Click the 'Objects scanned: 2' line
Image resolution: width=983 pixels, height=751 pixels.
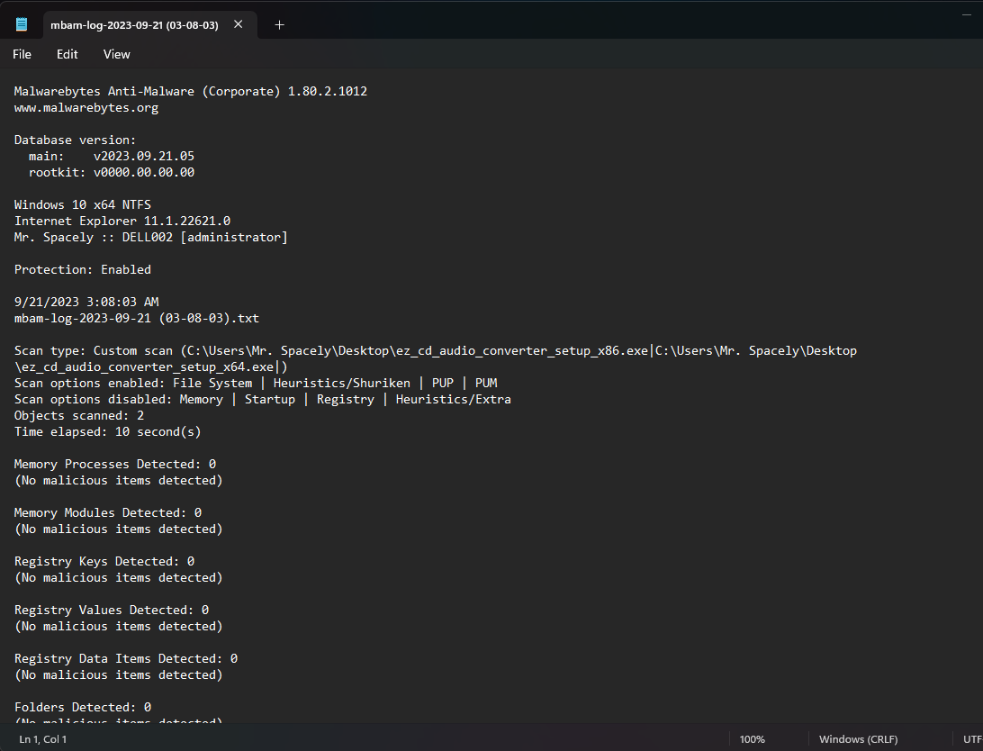(x=79, y=416)
